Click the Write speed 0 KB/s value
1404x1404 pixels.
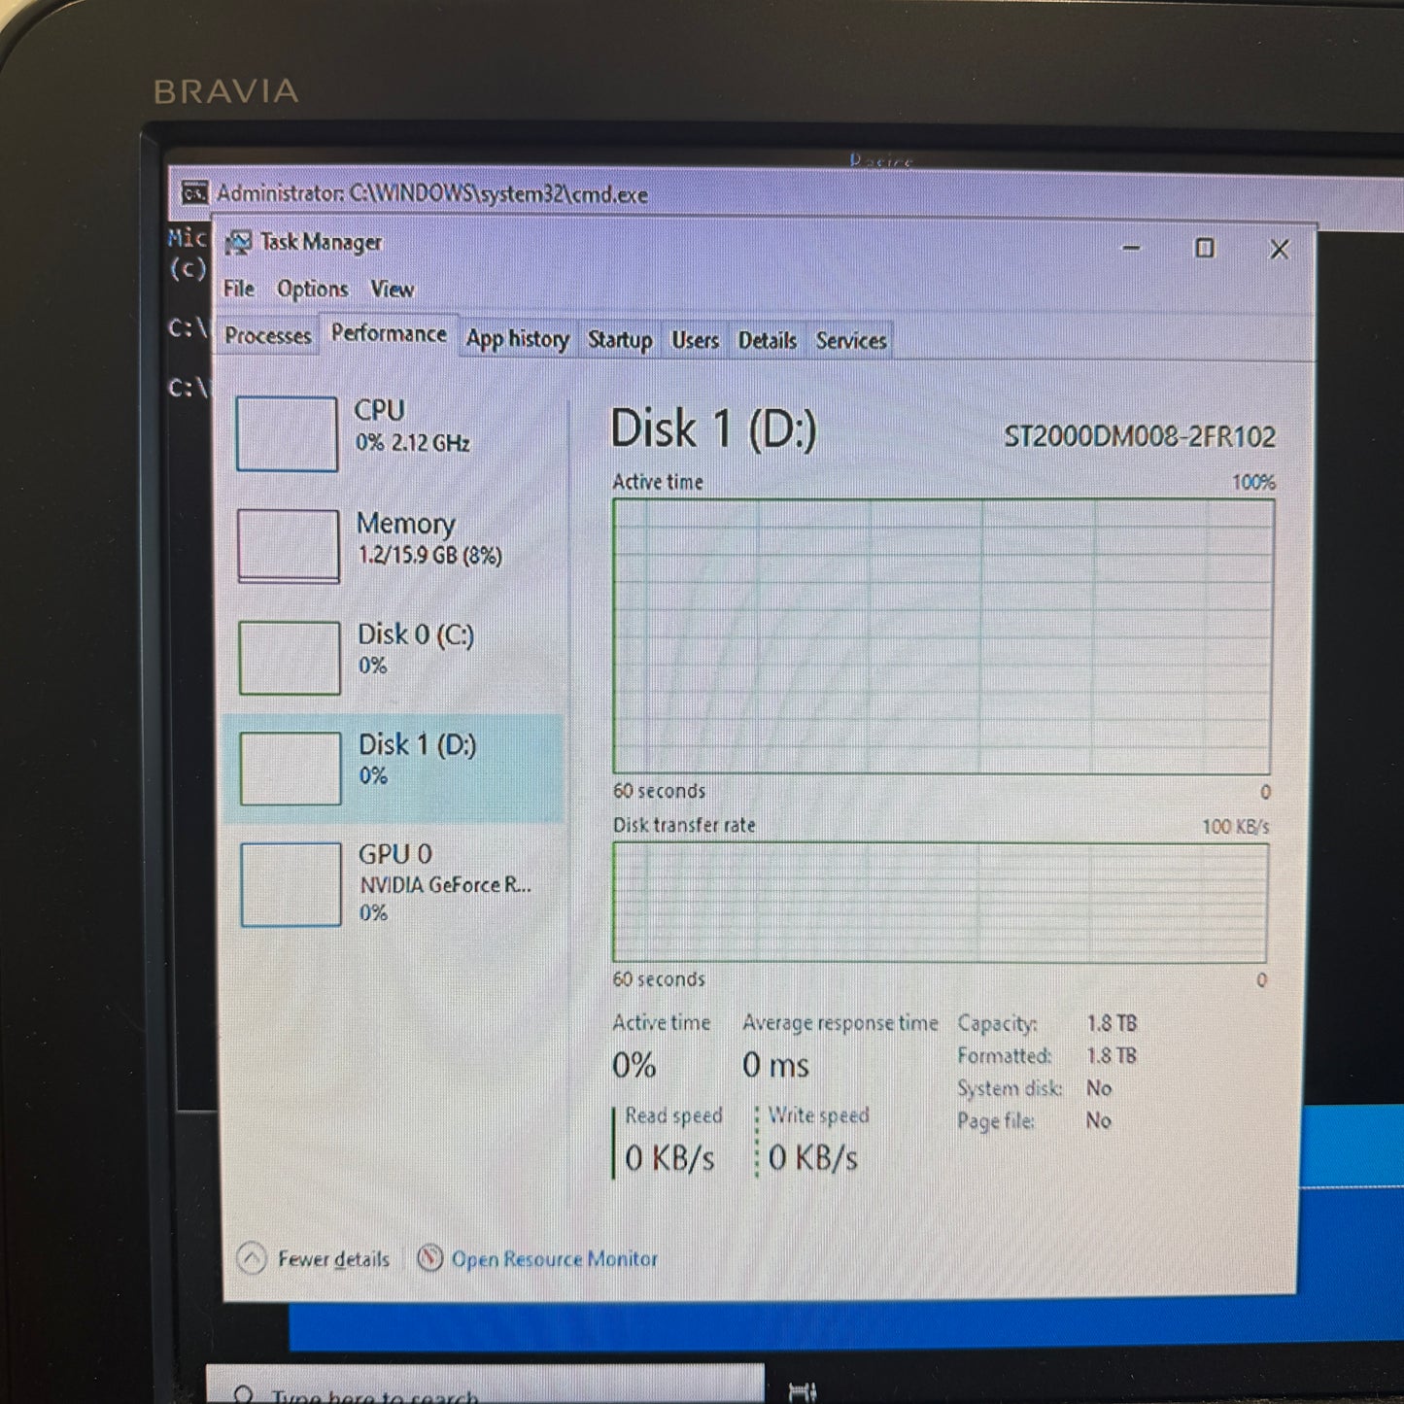tap(813, 1158)
